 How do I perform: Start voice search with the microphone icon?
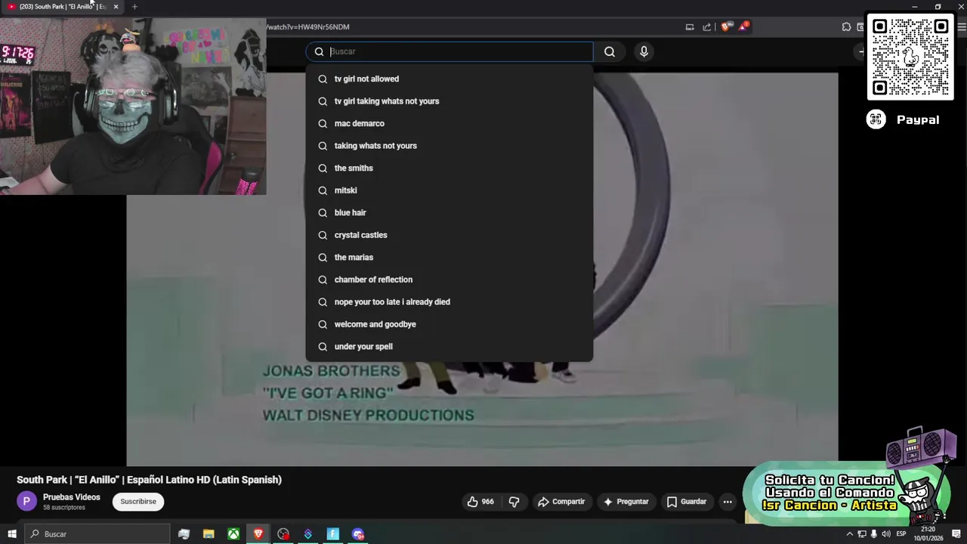644,51
